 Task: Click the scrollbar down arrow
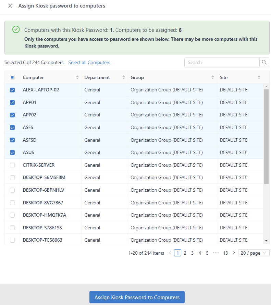[266, 241]
